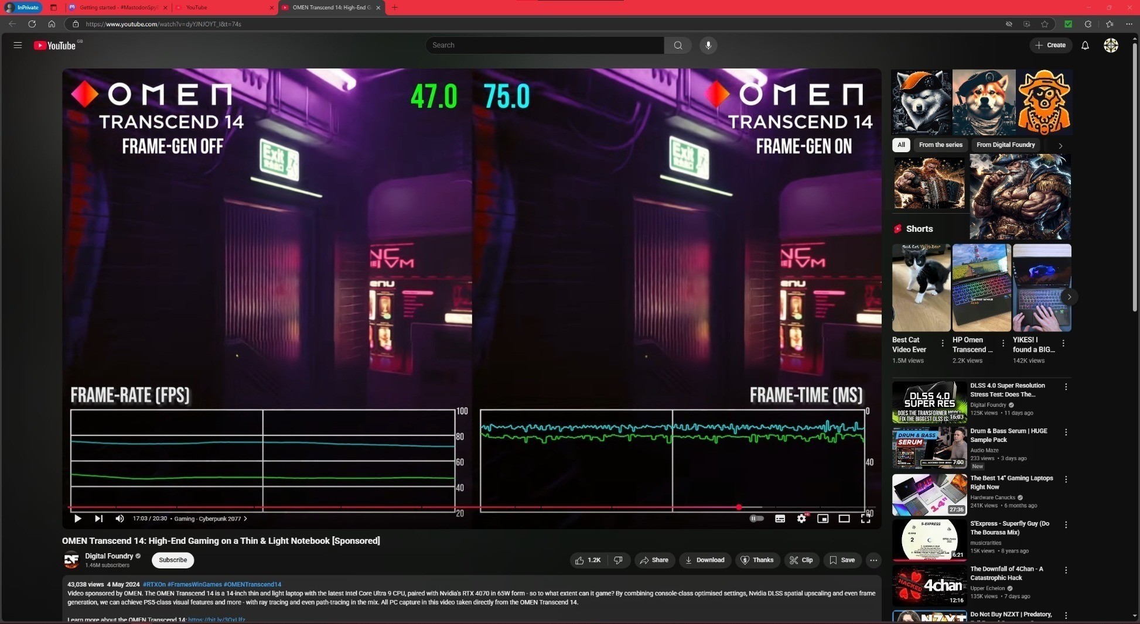
Task: Save video to a playlist
Action: (842, 560)
